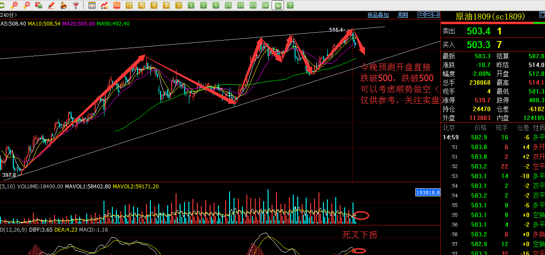Viewport: 545px width, 255px height.
Task: Open the trend line chart icon
Action: click(104, 5)
